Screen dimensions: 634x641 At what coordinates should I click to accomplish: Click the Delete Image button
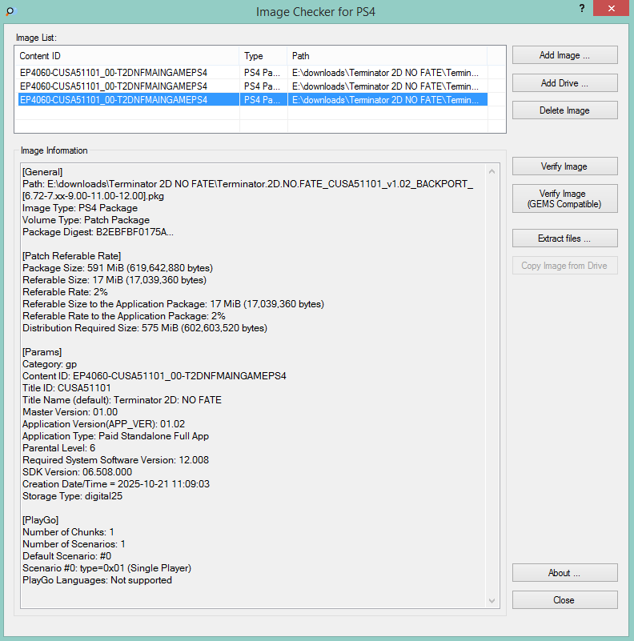[564, 110]
